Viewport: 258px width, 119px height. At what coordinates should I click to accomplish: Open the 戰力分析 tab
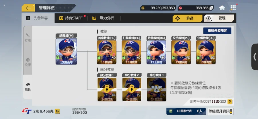pos(103,18)
